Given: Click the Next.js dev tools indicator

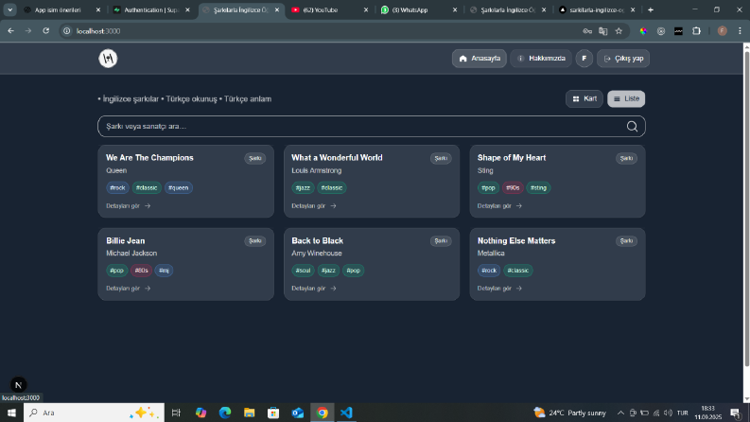Looking at the screenshot, I should click(x=19, y=385).
